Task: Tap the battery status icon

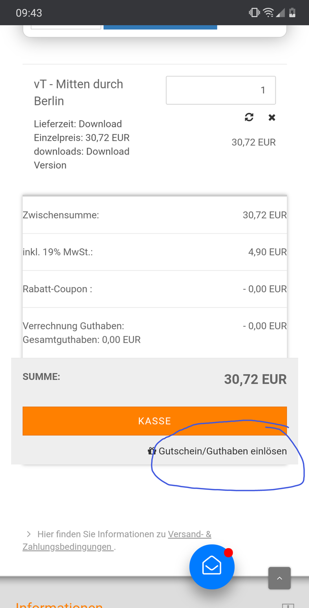Action: pos(292,13)
